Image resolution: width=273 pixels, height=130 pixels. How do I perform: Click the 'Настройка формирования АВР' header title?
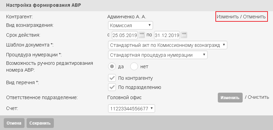44,5
